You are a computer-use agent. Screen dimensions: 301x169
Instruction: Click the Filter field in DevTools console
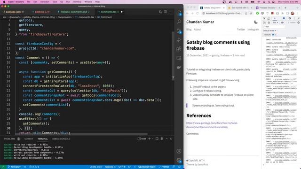(x=274, y=27)
